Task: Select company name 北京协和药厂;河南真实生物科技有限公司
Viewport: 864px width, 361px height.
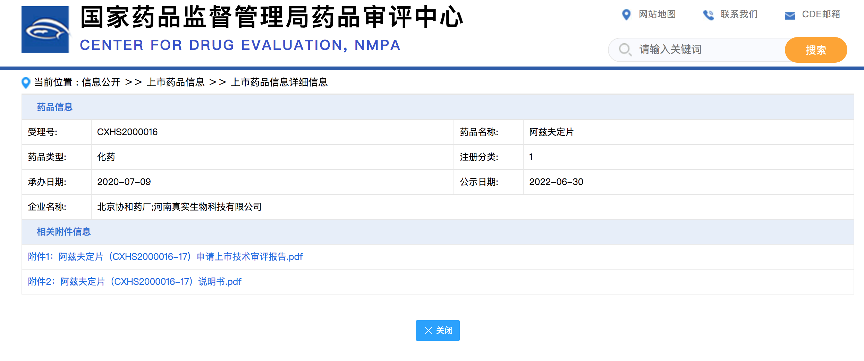Action: 179,207
